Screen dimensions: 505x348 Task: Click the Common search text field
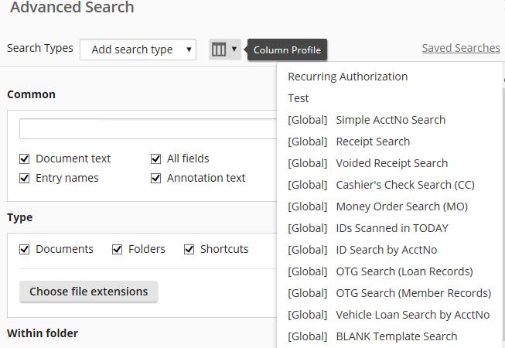147,128
